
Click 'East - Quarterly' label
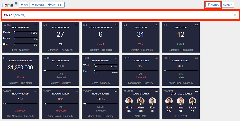pos(20,50)
